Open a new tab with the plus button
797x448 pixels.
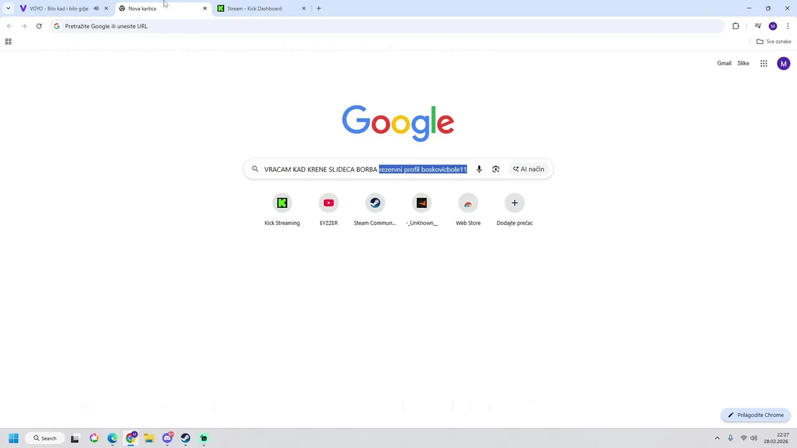(x=319, y=9)
